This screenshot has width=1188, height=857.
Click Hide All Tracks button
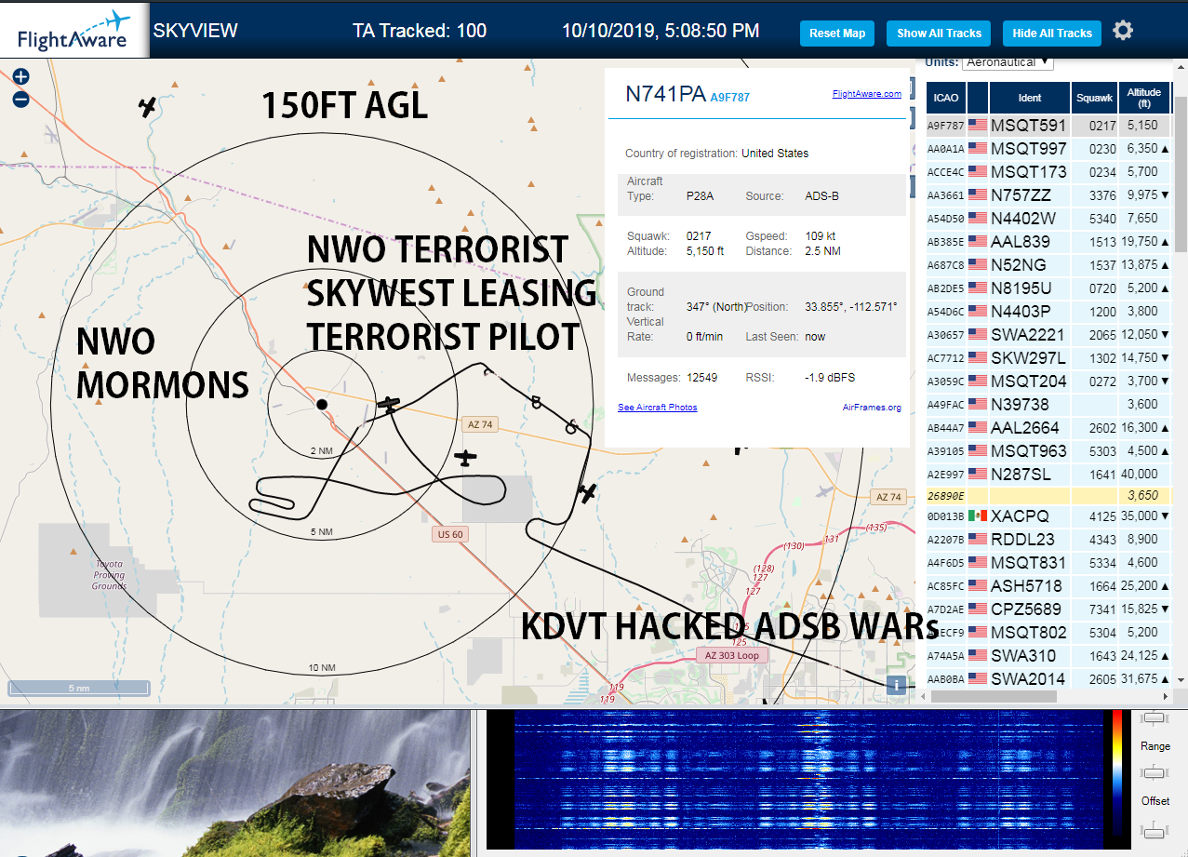click(1052, 33)
